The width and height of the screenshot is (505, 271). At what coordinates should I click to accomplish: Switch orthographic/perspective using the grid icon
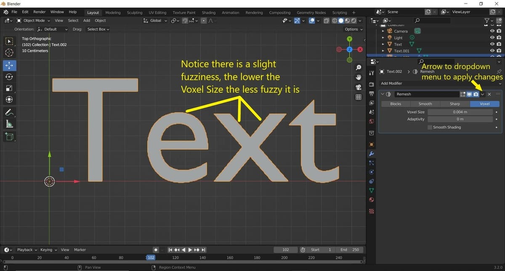point(359,97)
